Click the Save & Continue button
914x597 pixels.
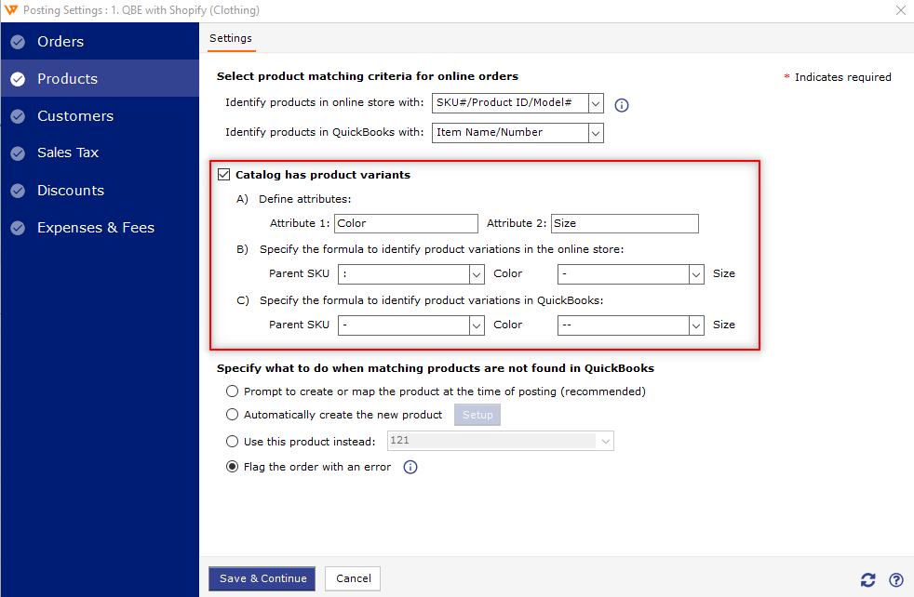(262, 578)
